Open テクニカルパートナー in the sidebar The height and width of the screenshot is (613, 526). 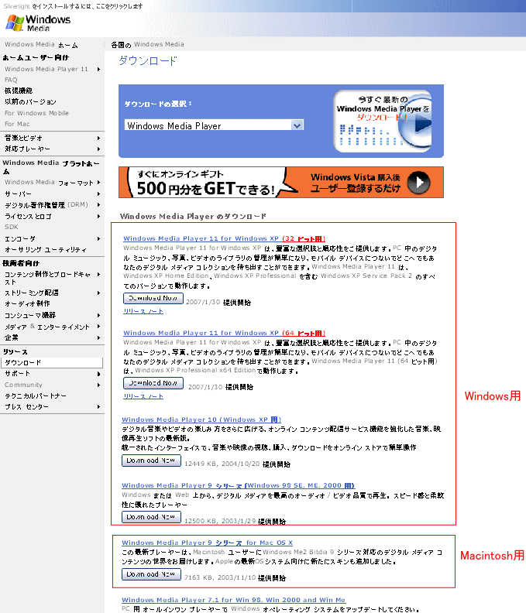(36, 396)
